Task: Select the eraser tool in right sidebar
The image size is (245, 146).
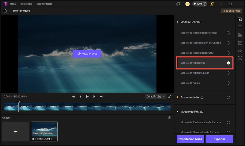Action: (240, 50)
